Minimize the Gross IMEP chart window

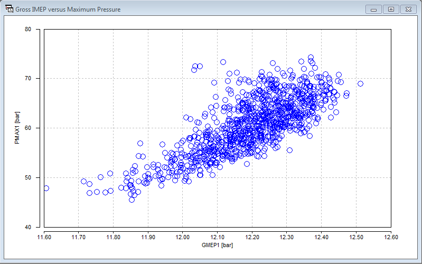(x=374, y=9)
